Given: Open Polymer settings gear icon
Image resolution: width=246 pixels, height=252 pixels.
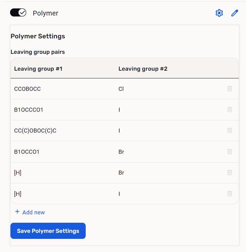Looking at the screenshot, I should coord(219,13).
